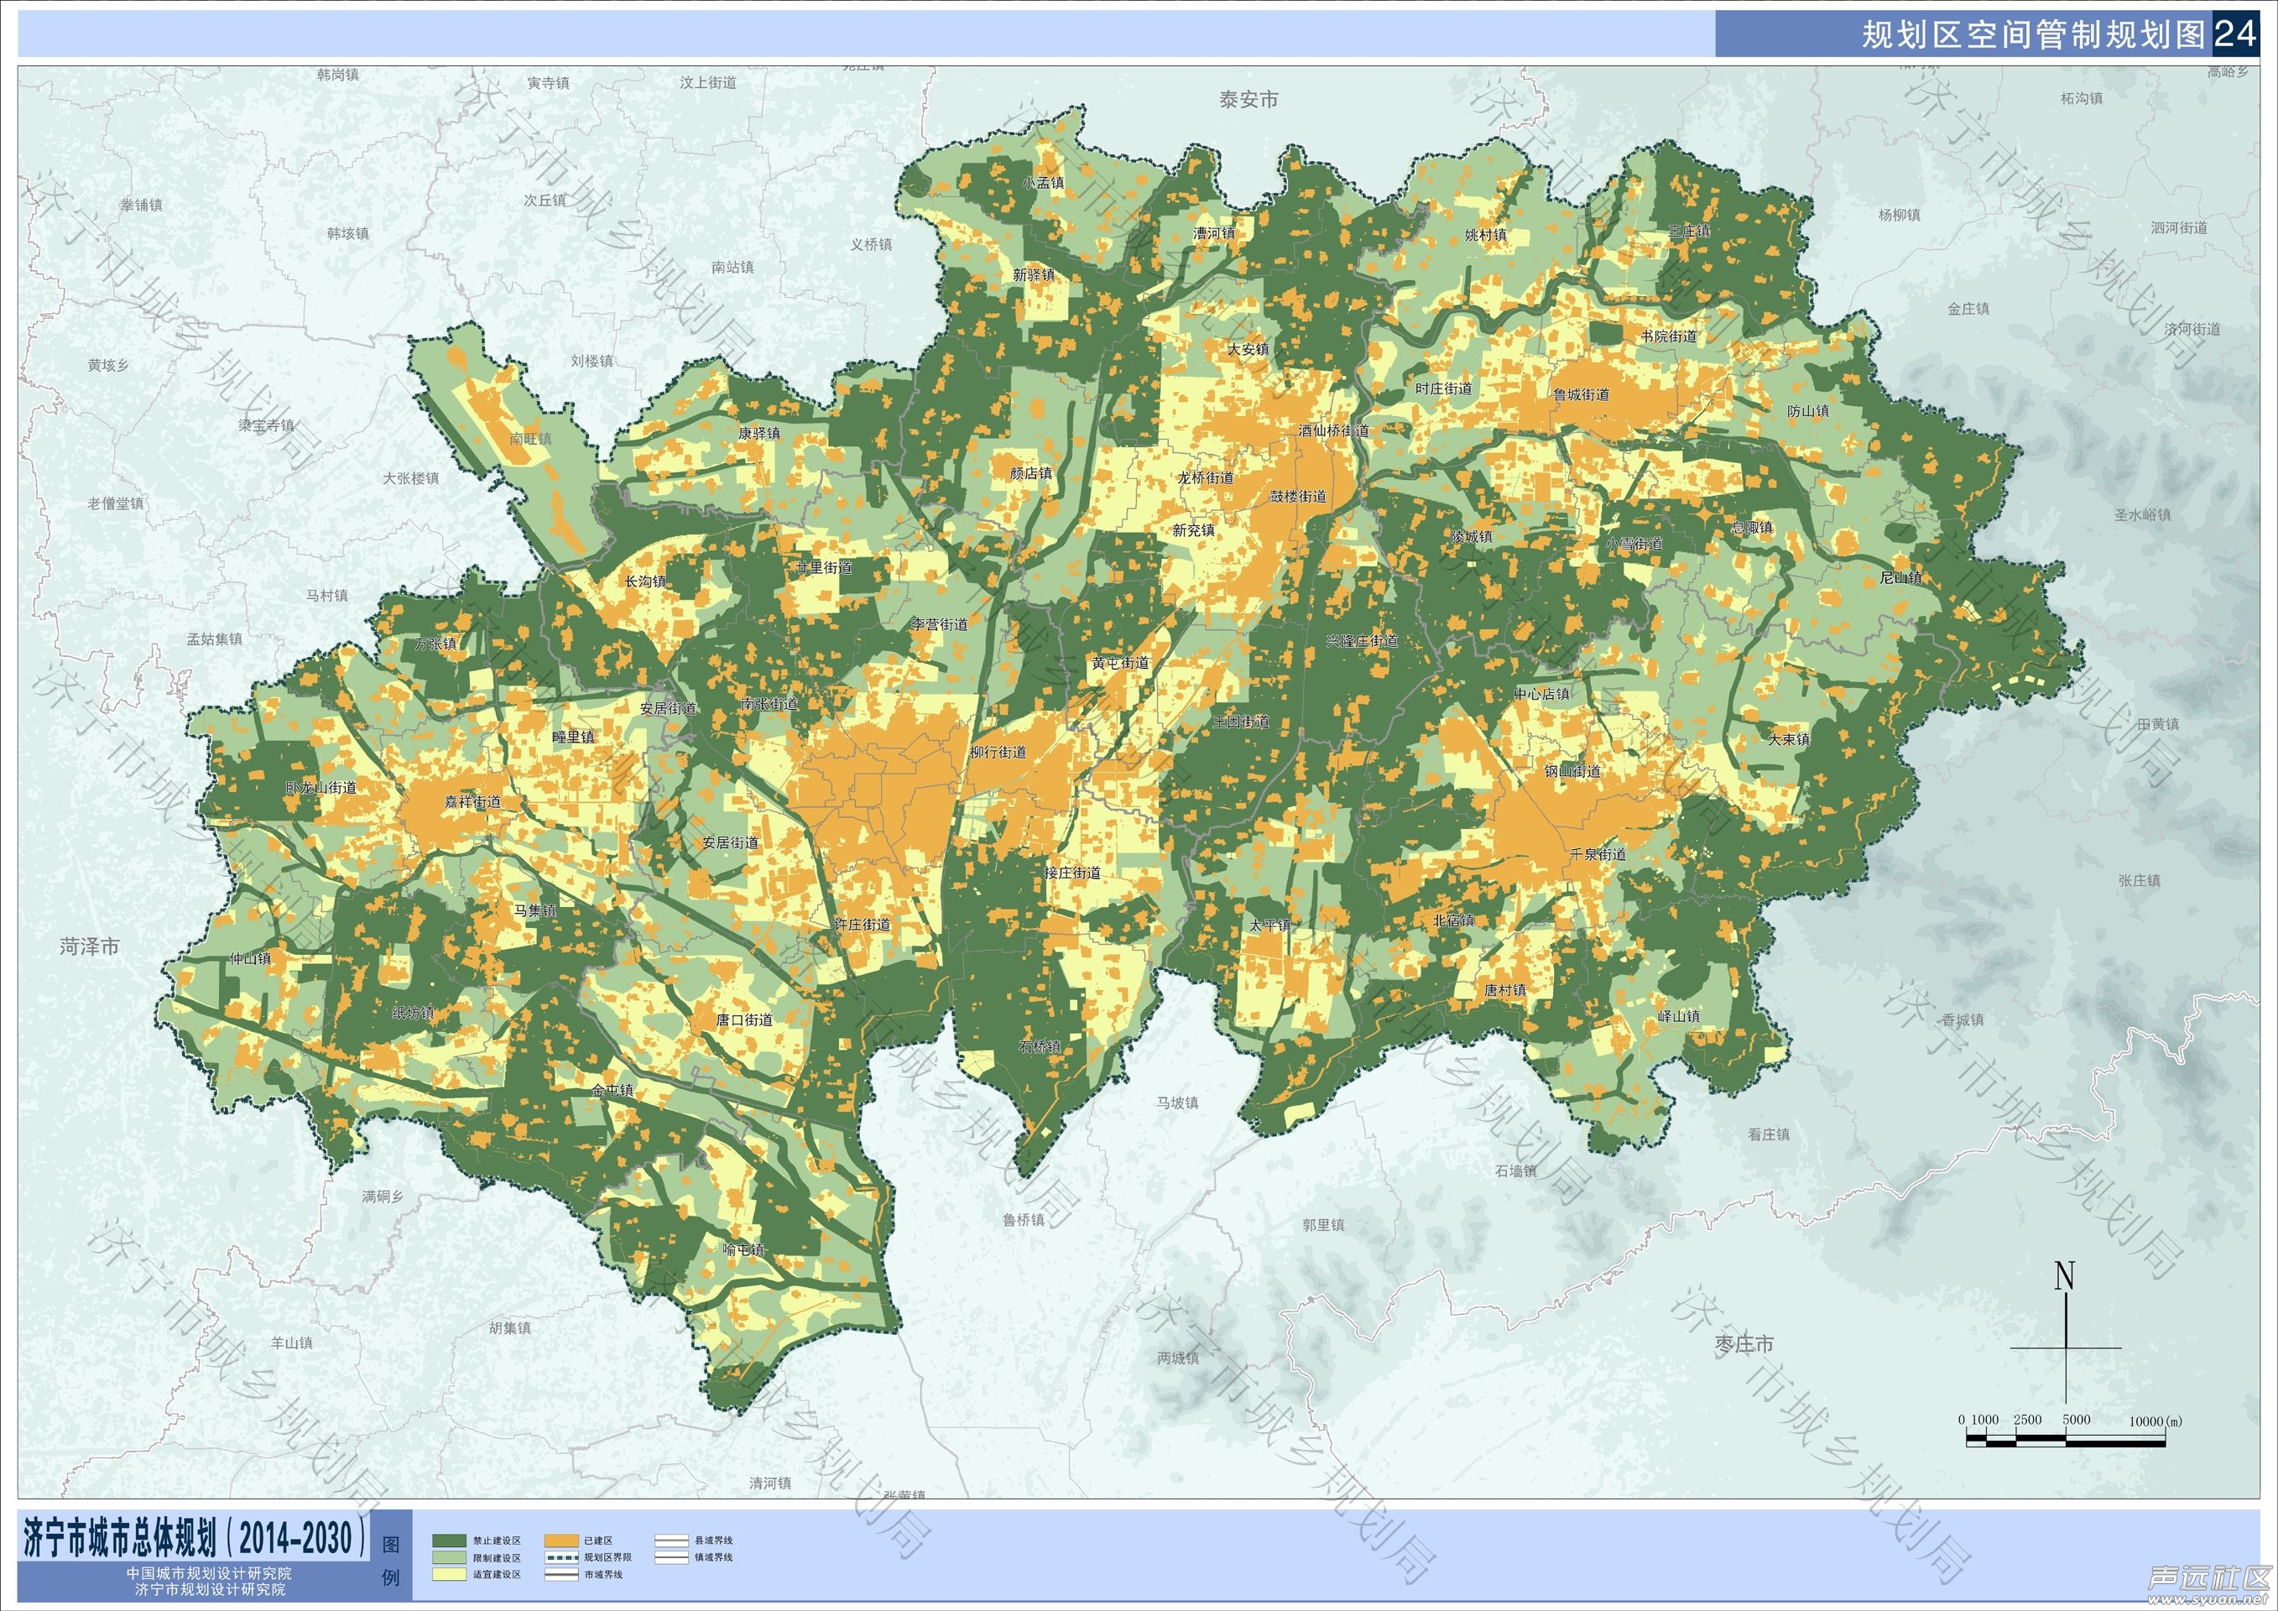Click the 峄山镇 map label
Screen dimensions: 2278x1611
coord(1679,1017)
